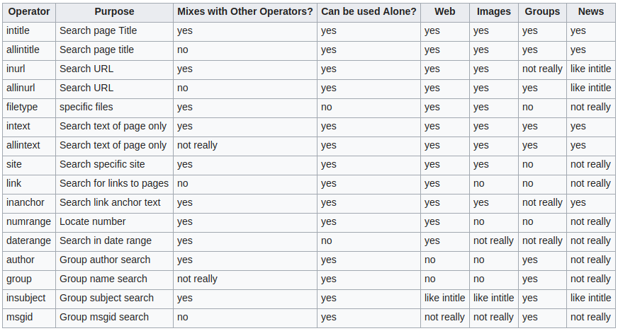The width and height of the screenshot is (618, 331).
Task: Select the numrange operator cell
Action: pyautogui.click(x=29, y=223)
